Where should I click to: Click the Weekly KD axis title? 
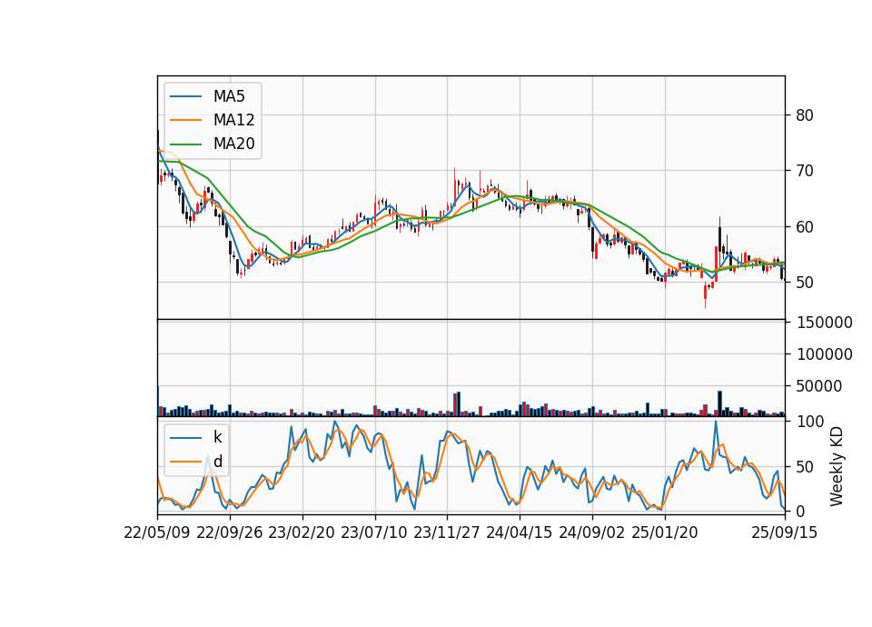[837, 466]
